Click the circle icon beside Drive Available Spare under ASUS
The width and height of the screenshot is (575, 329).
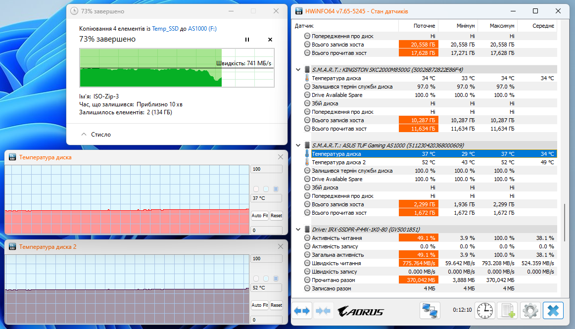307,179
